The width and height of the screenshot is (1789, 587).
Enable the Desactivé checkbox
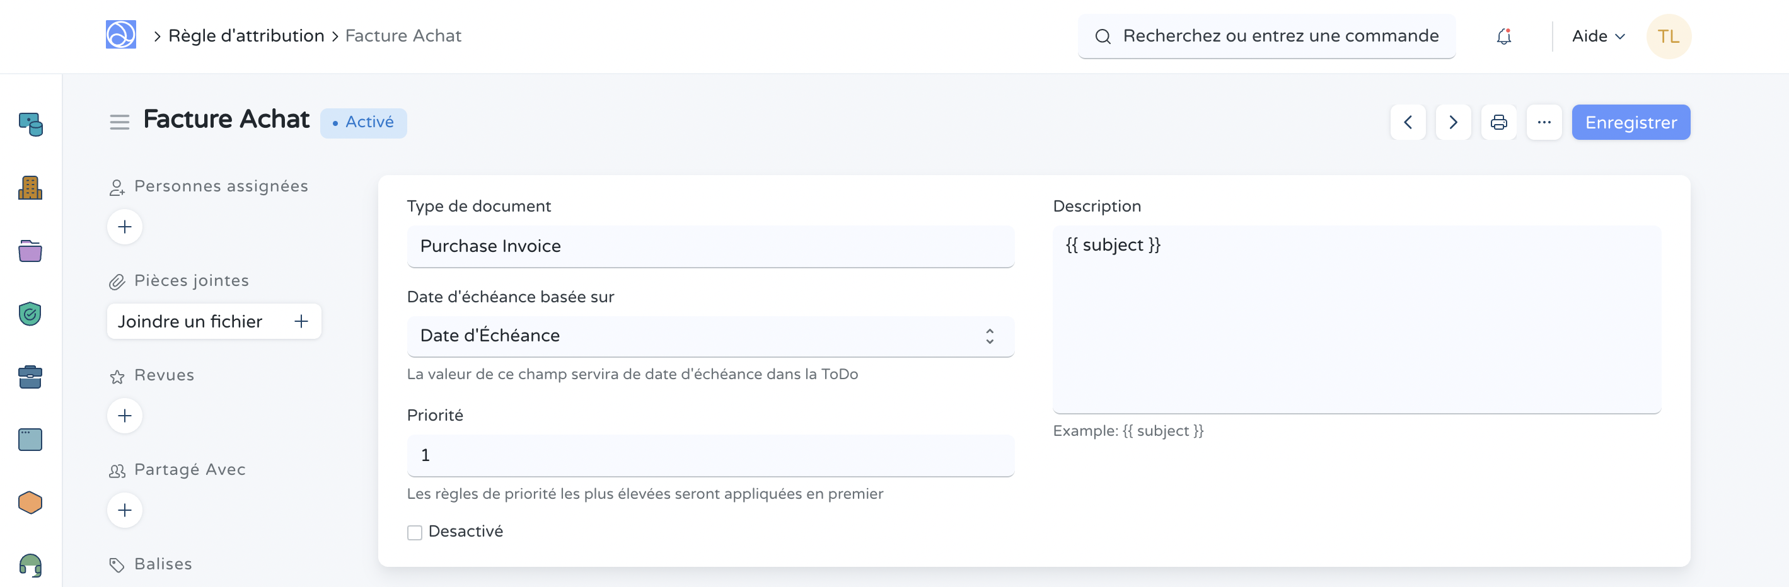pyautogui.click(x=415, y=532)
